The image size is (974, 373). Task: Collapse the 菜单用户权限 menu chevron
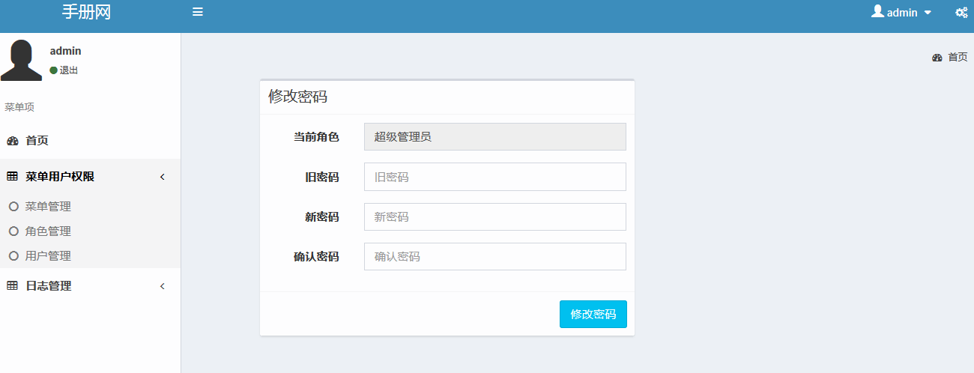click(x=163, y=177)
